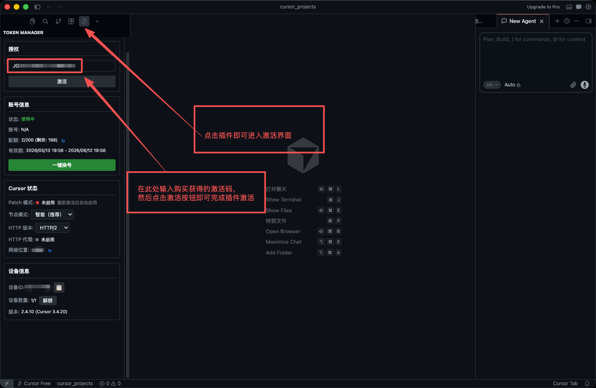Open the Source Control branch icon
This screenshot has width=596, height=388.
coord(58,21)
